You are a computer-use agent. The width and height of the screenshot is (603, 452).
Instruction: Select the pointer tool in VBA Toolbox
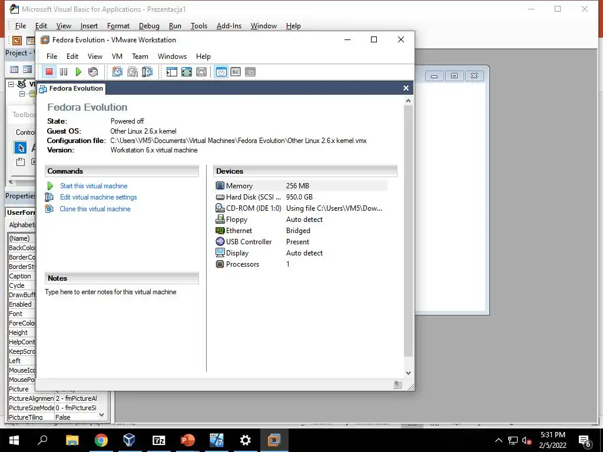point(21,148)
